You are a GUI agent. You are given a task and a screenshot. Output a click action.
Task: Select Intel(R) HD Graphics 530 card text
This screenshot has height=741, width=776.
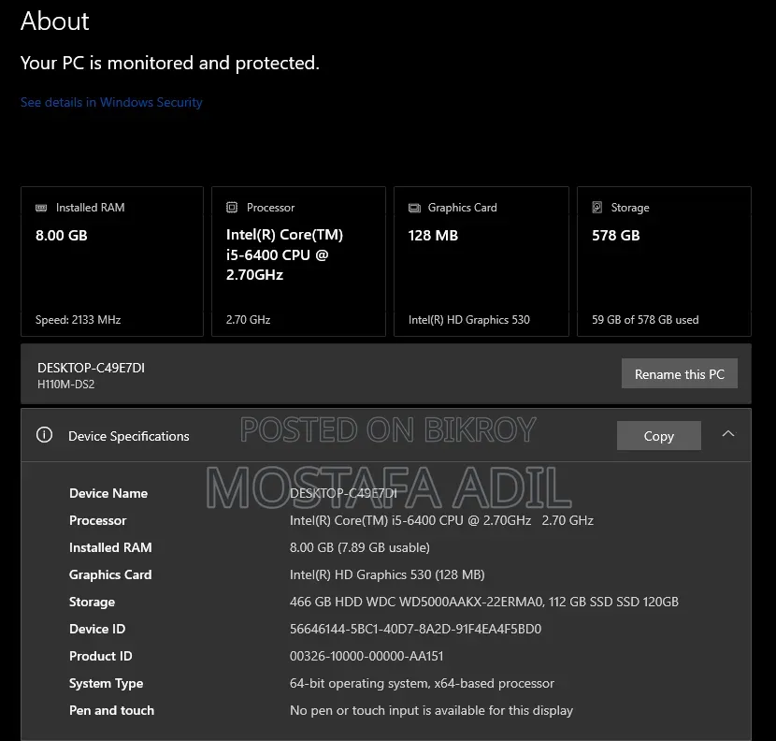tap(469, 320)
